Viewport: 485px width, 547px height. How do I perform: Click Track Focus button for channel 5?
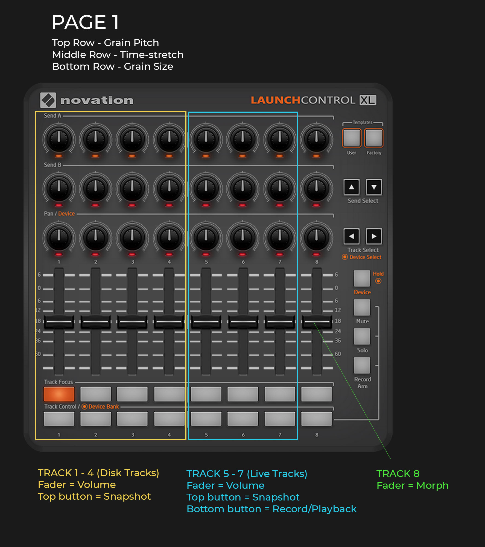[x=206, y=394]
